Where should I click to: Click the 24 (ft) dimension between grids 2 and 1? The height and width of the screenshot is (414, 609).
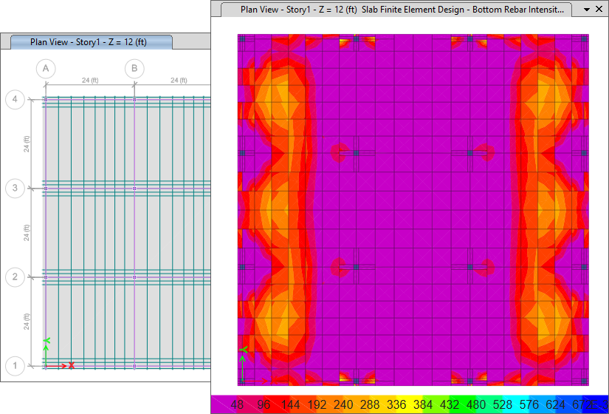pos(27,322)
